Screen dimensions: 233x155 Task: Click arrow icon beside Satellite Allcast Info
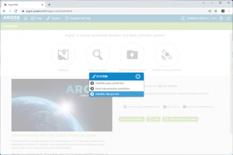(x=92, y=94)
